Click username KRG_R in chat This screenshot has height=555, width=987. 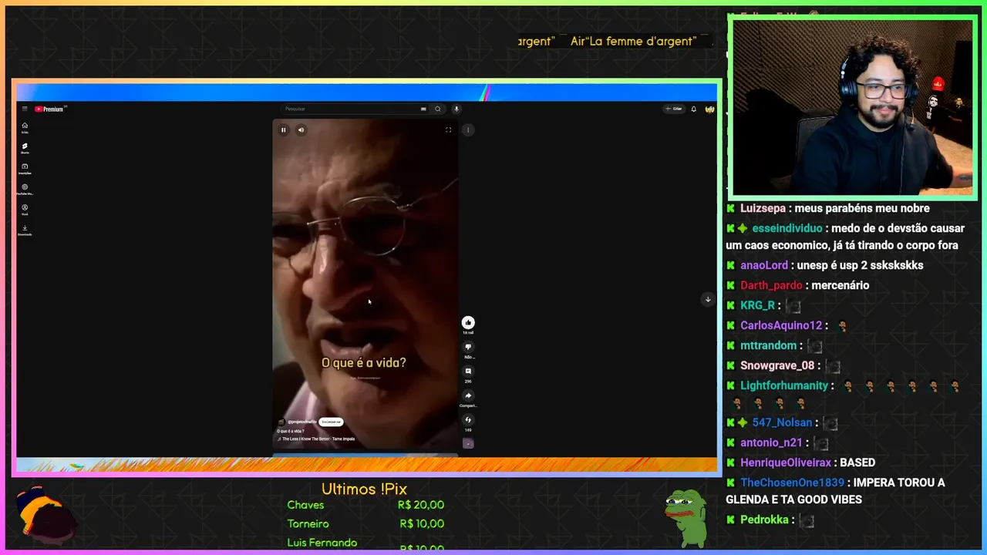coord(757,305)
